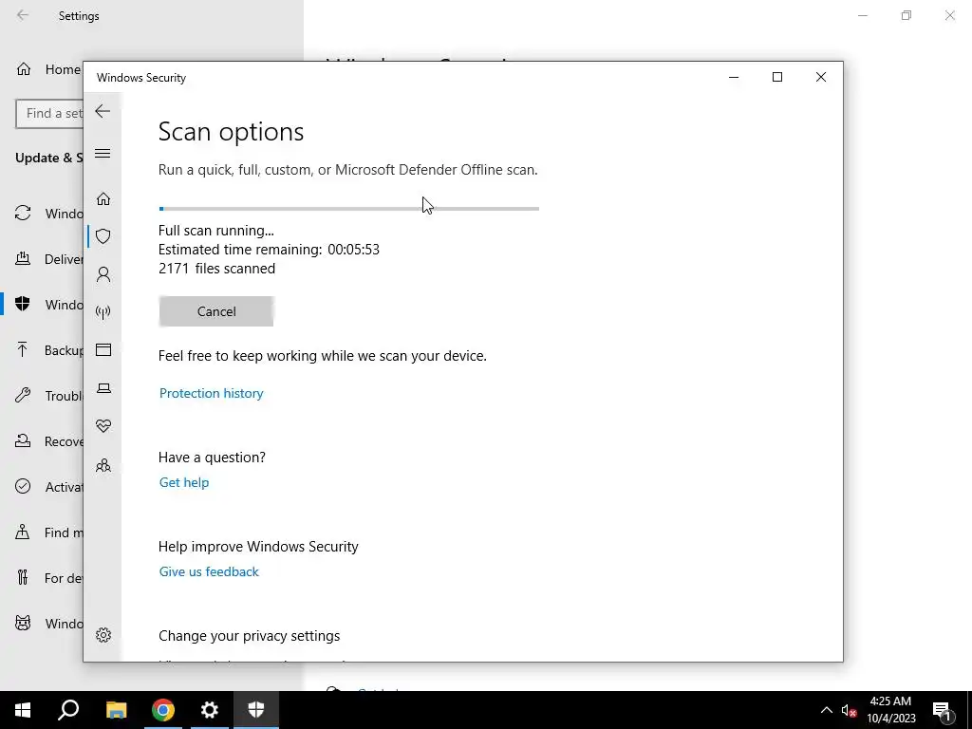
Task: Cancel the running full scan
Action: tap(216, 311)
